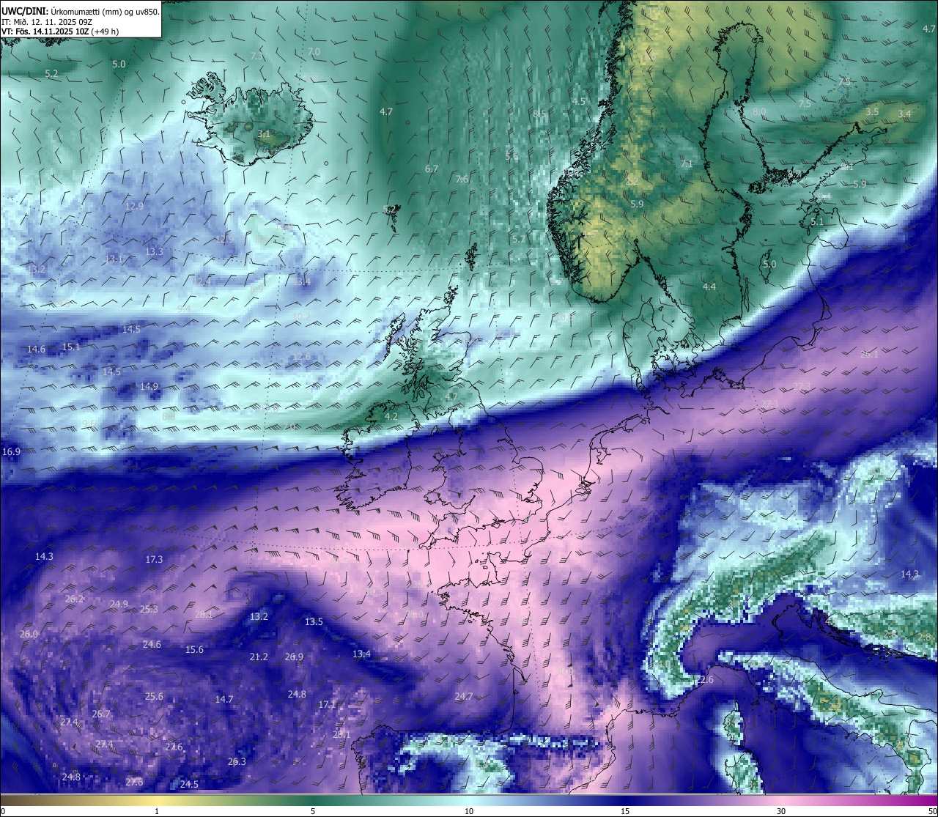Click the '14.9' value on the map
The width and height of the screenshot is (938, 817).
(x=149, y=387)
